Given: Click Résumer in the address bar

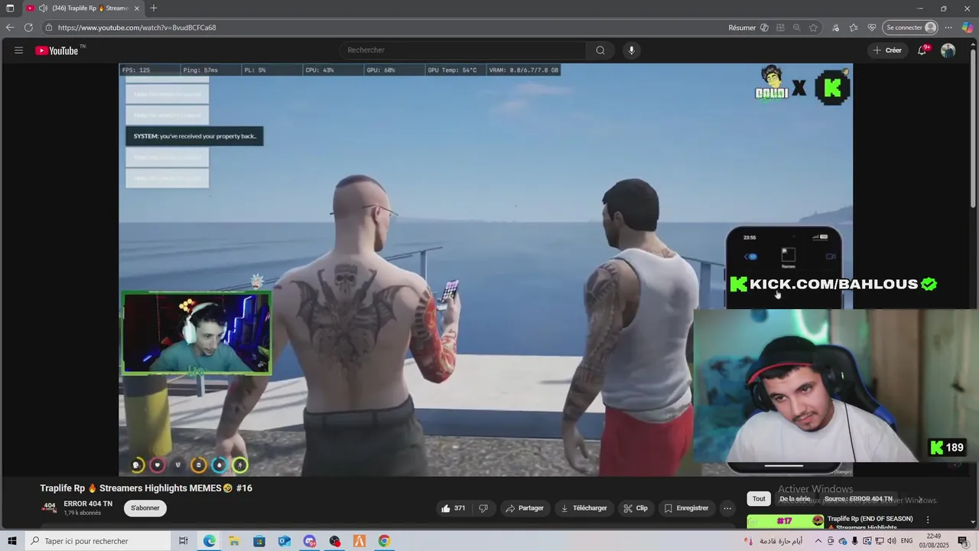Looking at the screenshot, I should pyautogui.click(x=748, y=28).
